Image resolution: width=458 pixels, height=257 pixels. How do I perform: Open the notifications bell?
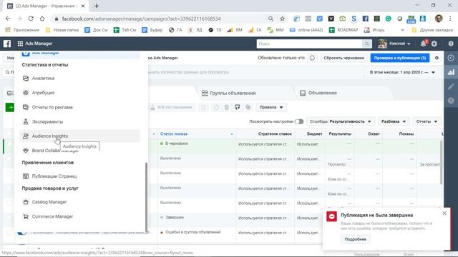coord(423,44)
